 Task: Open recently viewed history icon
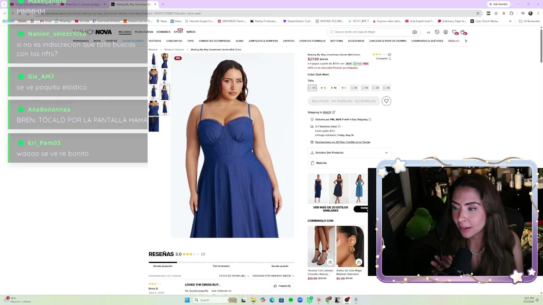click(437, 32)
